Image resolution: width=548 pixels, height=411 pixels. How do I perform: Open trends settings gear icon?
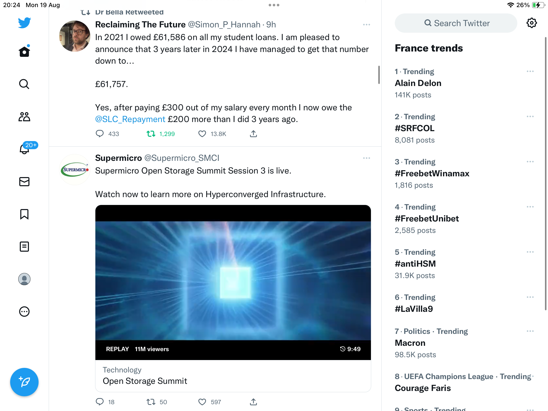pyautogui.click(x=532, y=23)
